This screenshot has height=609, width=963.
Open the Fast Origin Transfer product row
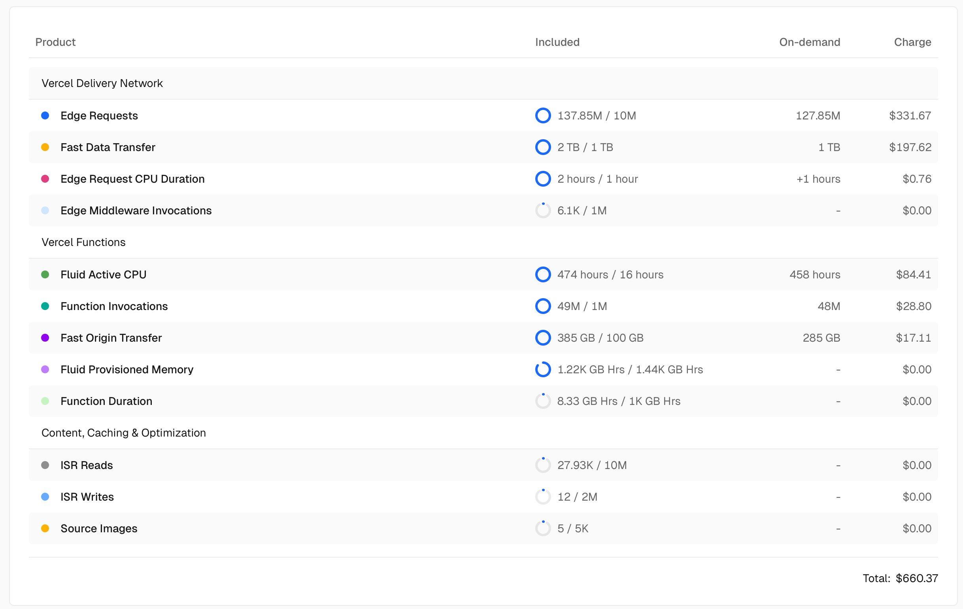tap(111, 338)
